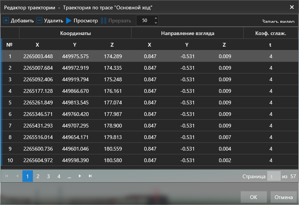Image resolution: width=299 pixels, height=205 pixels.
Task: Decrease the speed value with down arrow
Action: [x=156, y=23]
